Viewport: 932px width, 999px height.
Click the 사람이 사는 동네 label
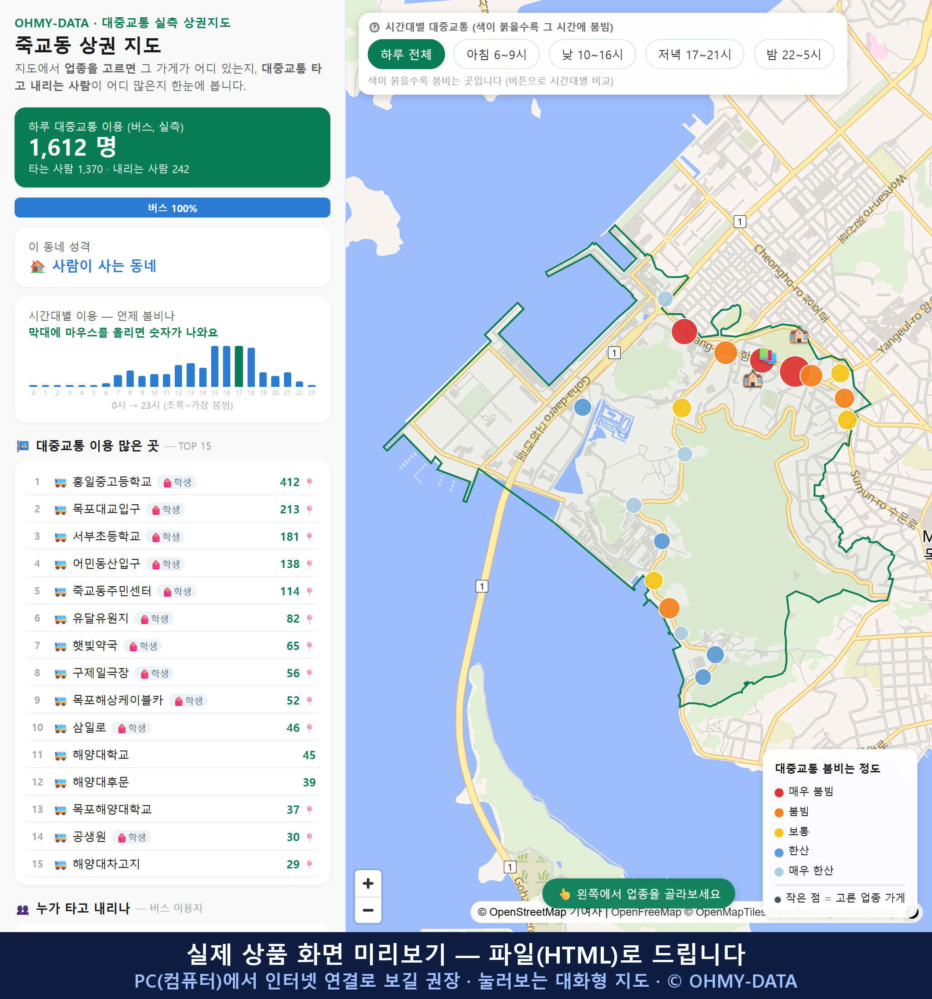pos(105,266)
